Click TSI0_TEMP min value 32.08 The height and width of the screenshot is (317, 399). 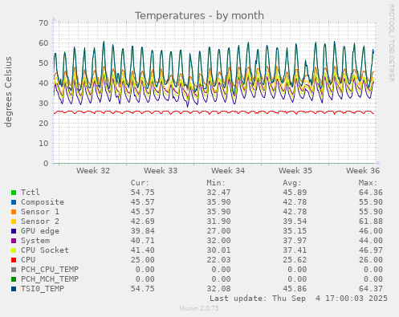click(218, 289)
